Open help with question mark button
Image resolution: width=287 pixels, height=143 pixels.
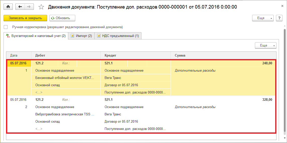pyautogui.click(x=279, y=18)
